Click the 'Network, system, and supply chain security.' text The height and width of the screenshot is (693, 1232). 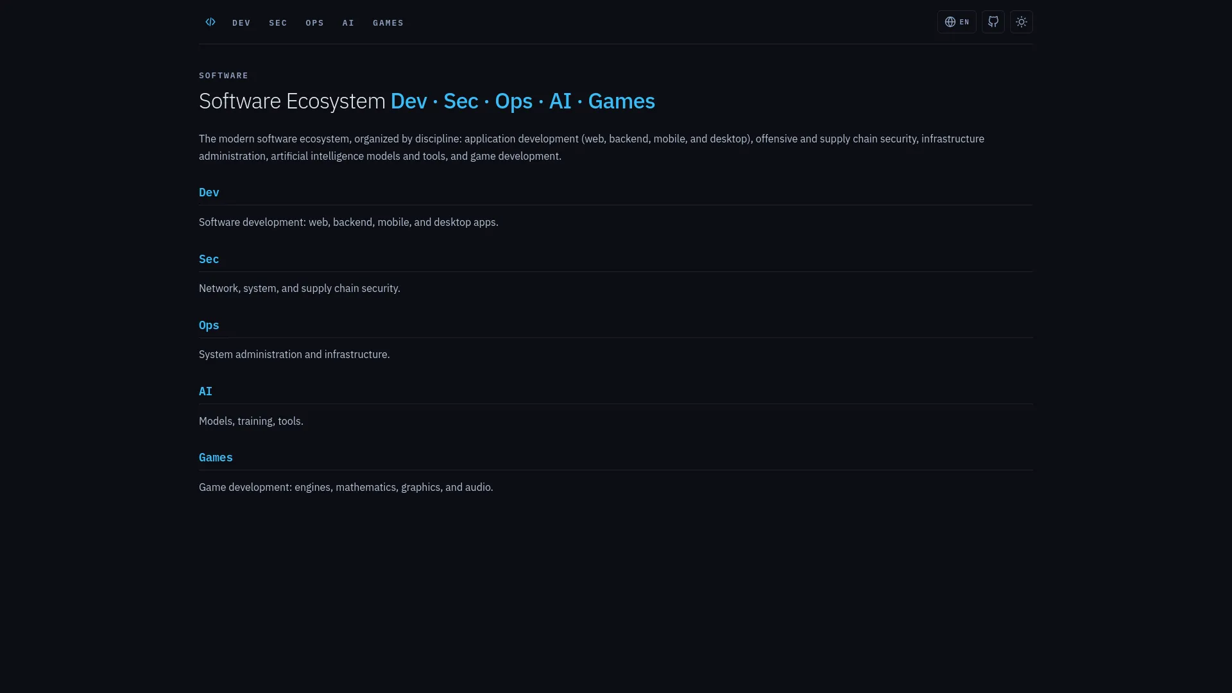click(300, 289)
